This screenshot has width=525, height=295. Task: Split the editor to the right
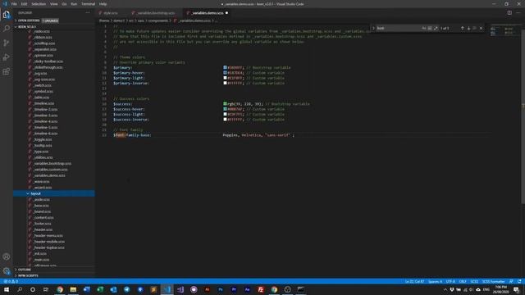click(509, 13)
